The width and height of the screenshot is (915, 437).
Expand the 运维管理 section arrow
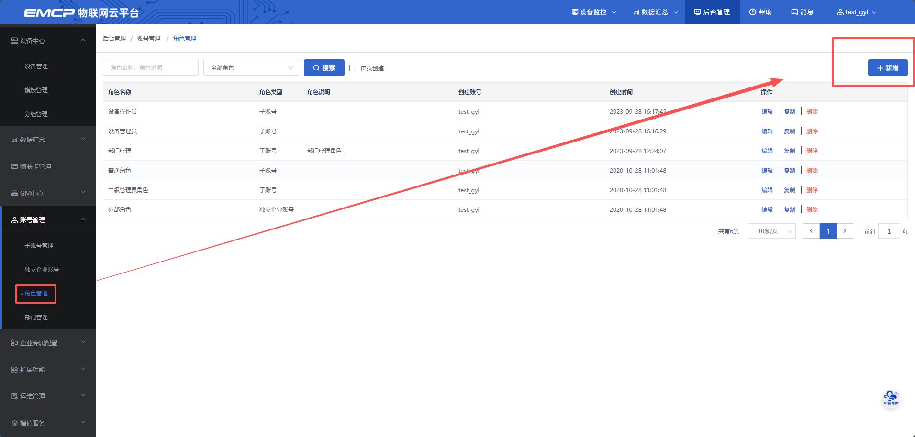83,396
